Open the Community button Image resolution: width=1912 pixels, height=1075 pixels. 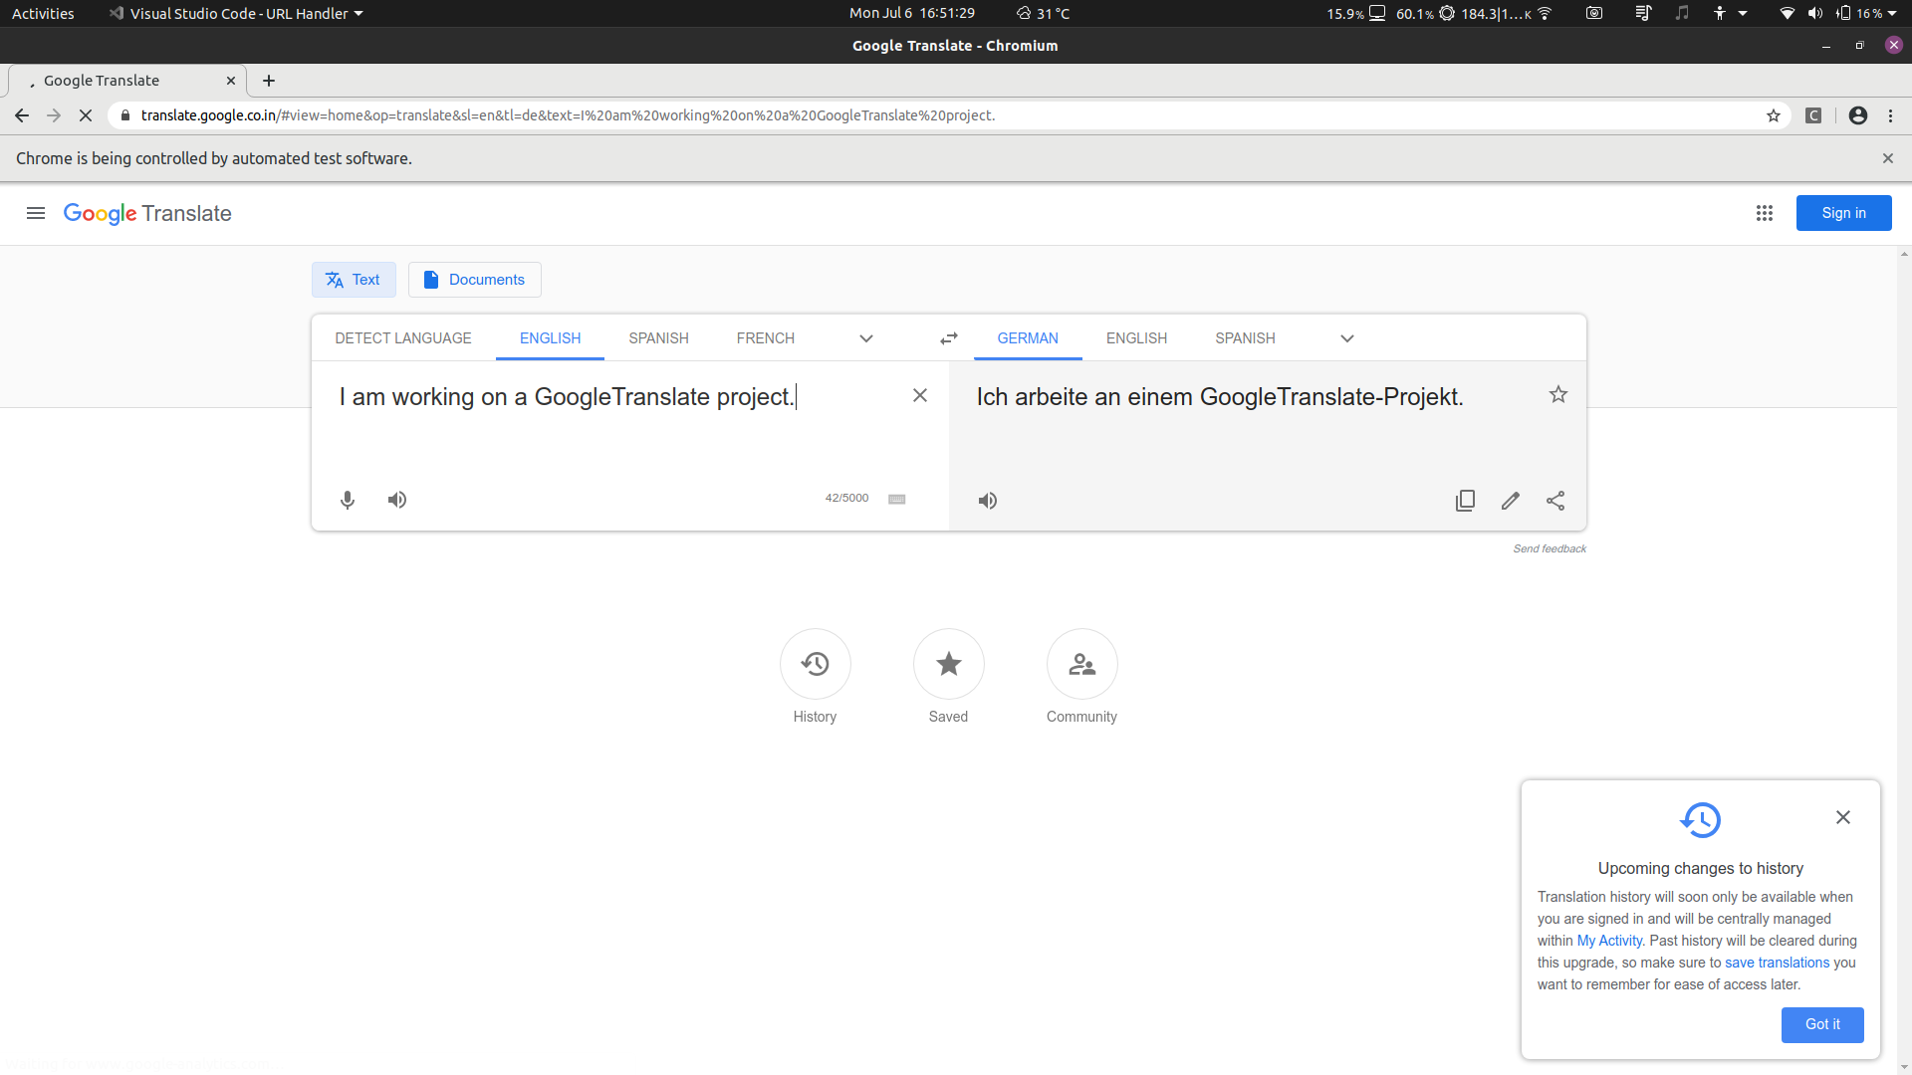click(x=1082, y=664)
